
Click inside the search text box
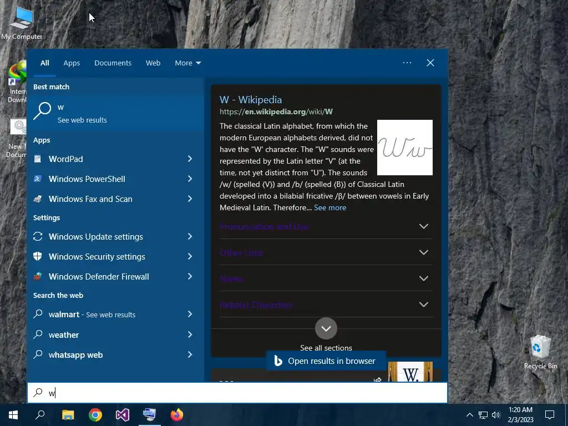coord(237,393)
